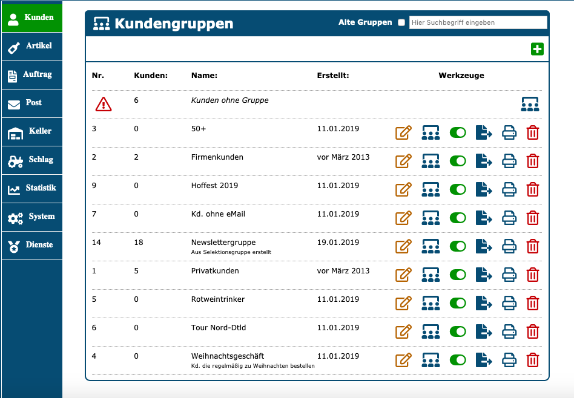Edit the Tour Nord-Dtld group
Viewport: 574px width, 398px height.
[x=403, y=331]
